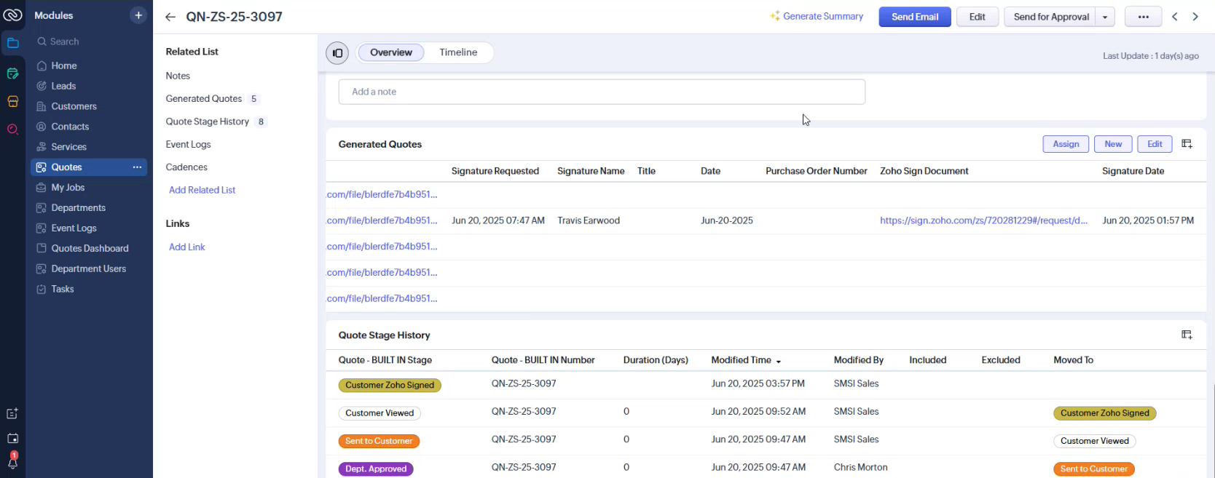This screenshot has height=478, width=1215.
Task: Click the Services module icon
Action: pos(42,147)
